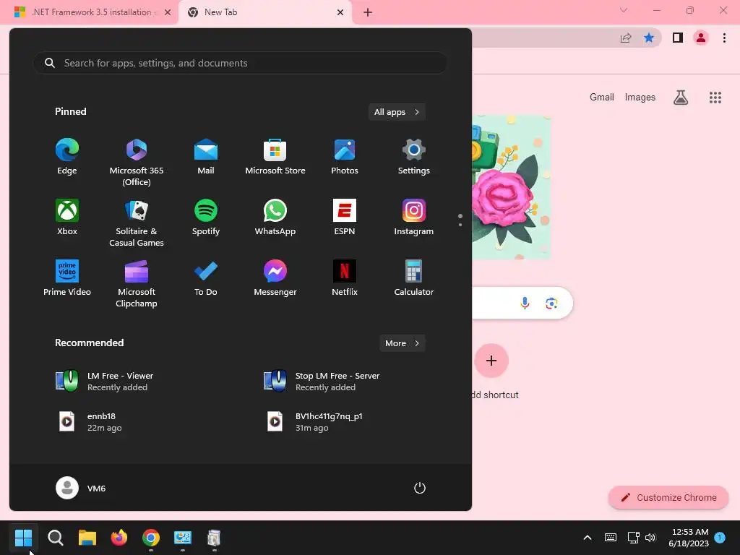This screenshot has width=740, height=555.
Task: Open Netflix from pinned apps
Action: (x=345, y=278)
